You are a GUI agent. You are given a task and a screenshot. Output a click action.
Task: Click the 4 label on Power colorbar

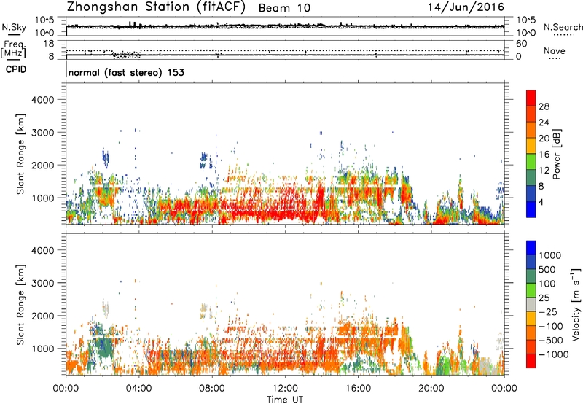pos(541,203)
